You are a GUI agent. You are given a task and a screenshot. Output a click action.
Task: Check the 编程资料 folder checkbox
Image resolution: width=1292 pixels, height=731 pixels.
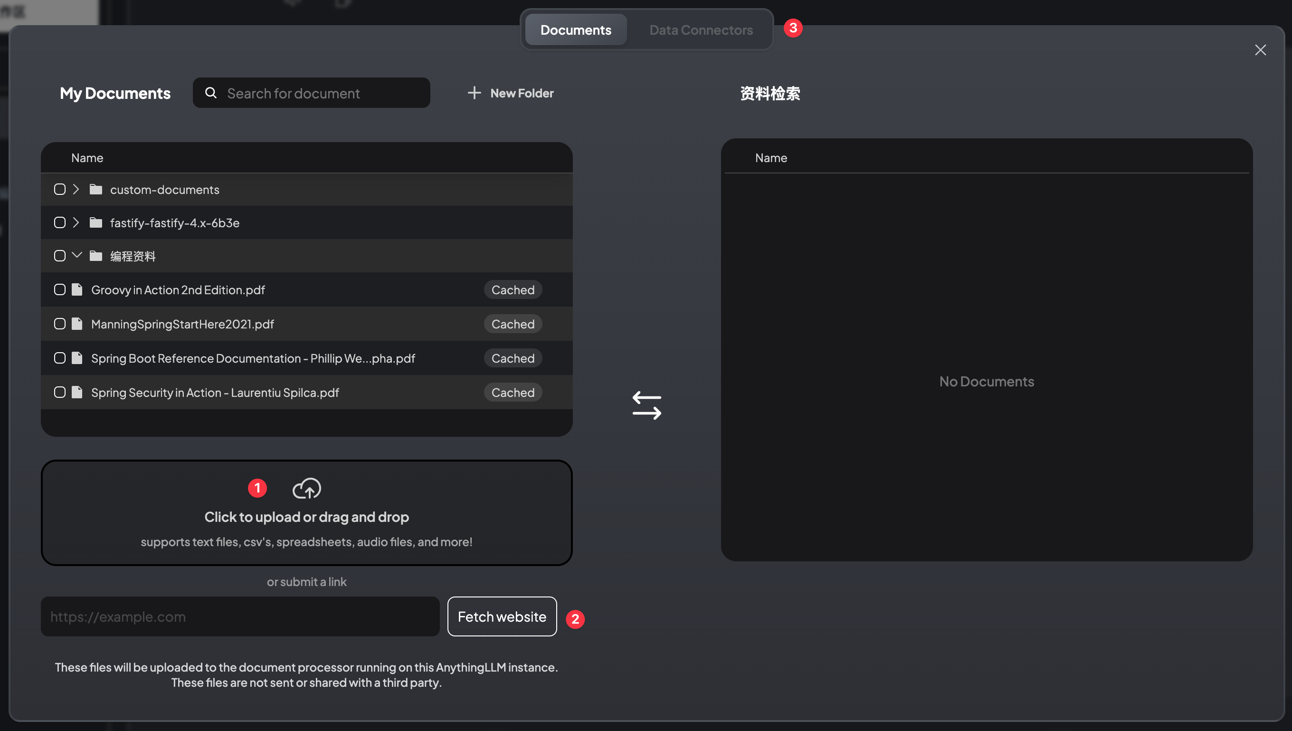tap(60, 256)
